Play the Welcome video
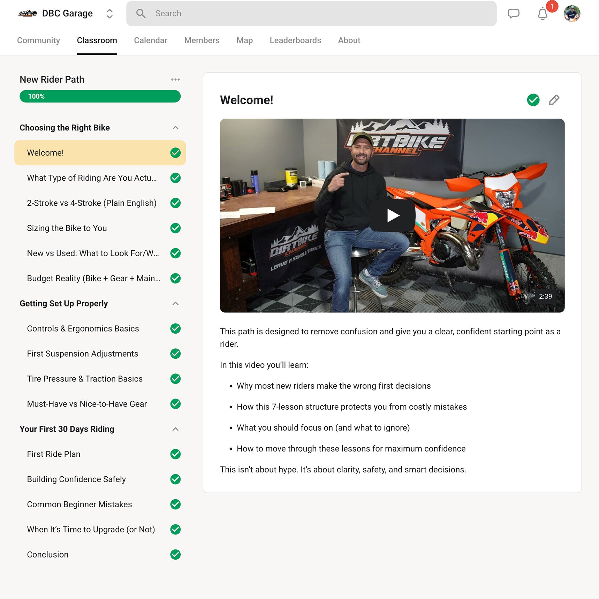 pos(392,215)
